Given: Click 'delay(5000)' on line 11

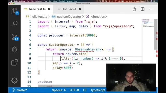Looking at the screenshot, I should (63, 68).
